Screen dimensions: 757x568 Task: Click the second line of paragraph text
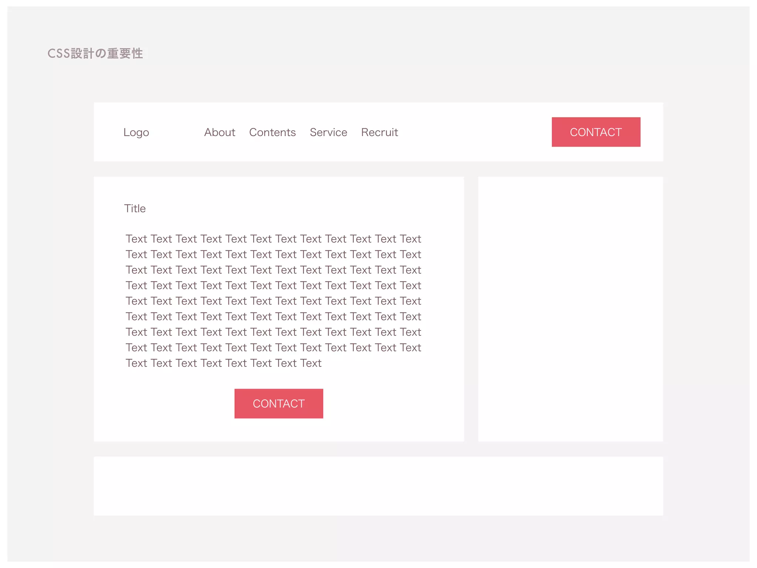273,254
